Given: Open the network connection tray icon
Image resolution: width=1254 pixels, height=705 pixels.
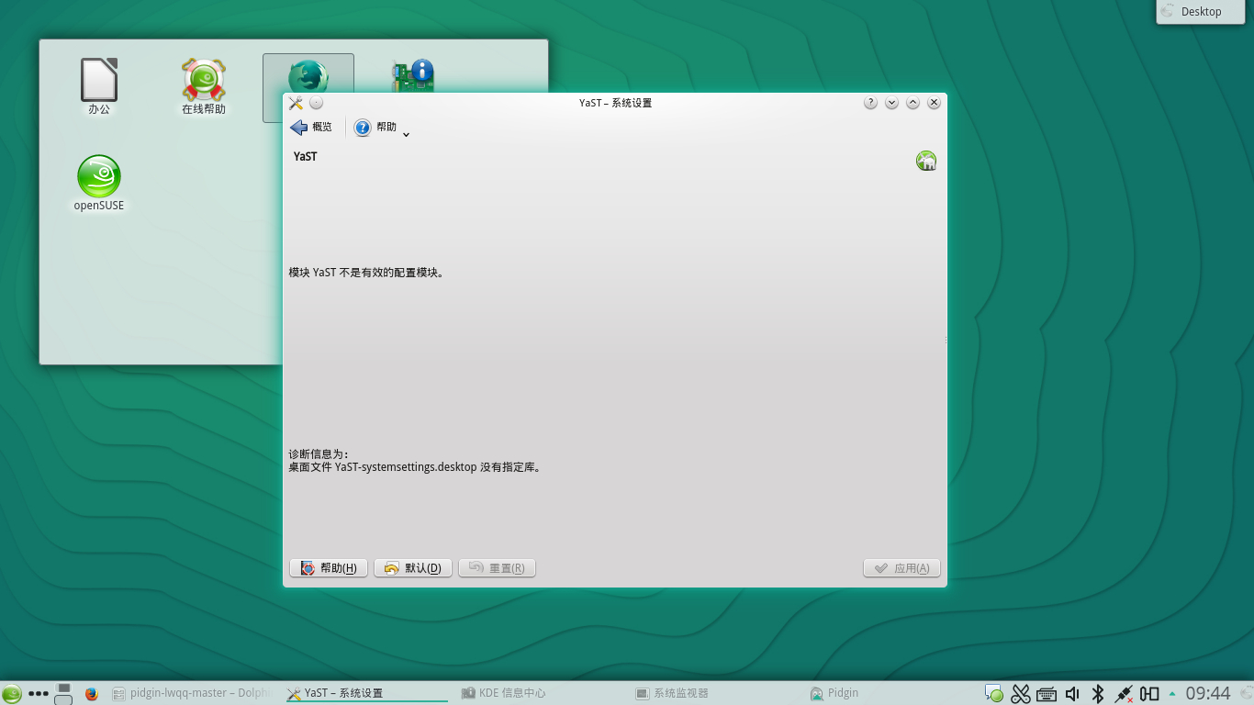Looking at the screenshot, I should pyautogui.click(x=1123, y=694).
